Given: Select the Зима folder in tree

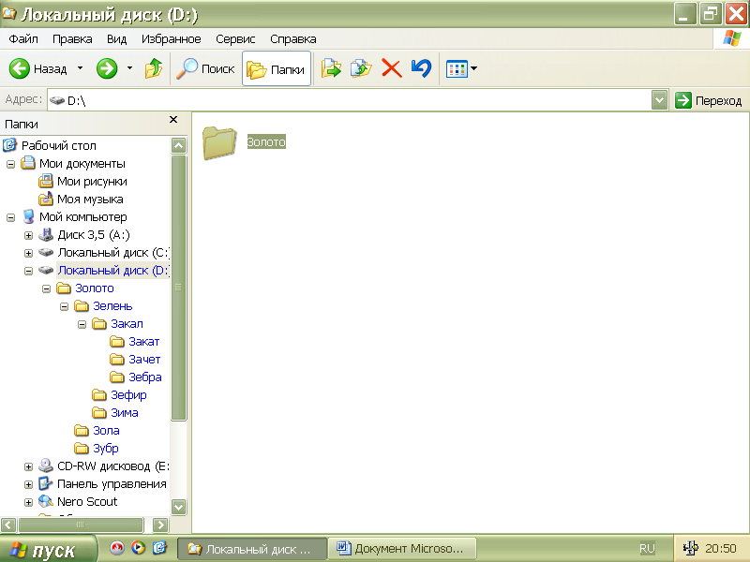Looking at the screenshot, I should 125,412.
